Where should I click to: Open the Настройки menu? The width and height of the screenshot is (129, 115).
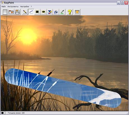25,6
